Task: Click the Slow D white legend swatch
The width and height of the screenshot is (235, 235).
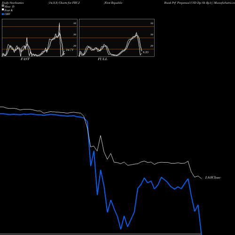Action: (x=3, y=6)
